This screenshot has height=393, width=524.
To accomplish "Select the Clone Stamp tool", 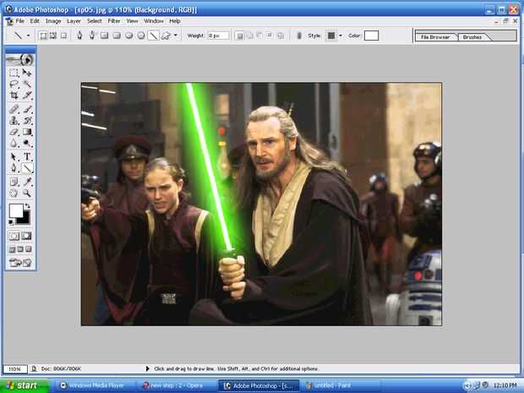I will point(14,120).
